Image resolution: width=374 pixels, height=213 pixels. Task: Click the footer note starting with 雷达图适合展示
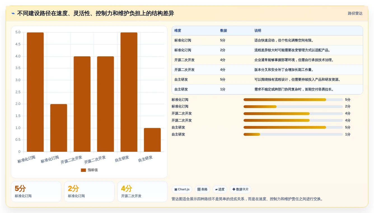tap(248, 199)
